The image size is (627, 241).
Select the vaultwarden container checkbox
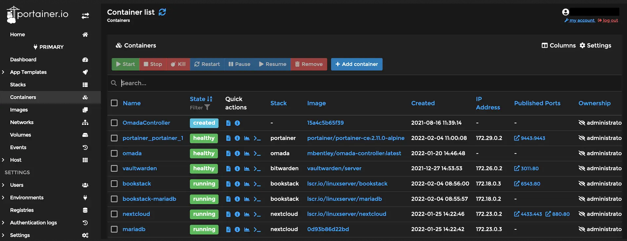pyautogui.click(x=114, y=168)
